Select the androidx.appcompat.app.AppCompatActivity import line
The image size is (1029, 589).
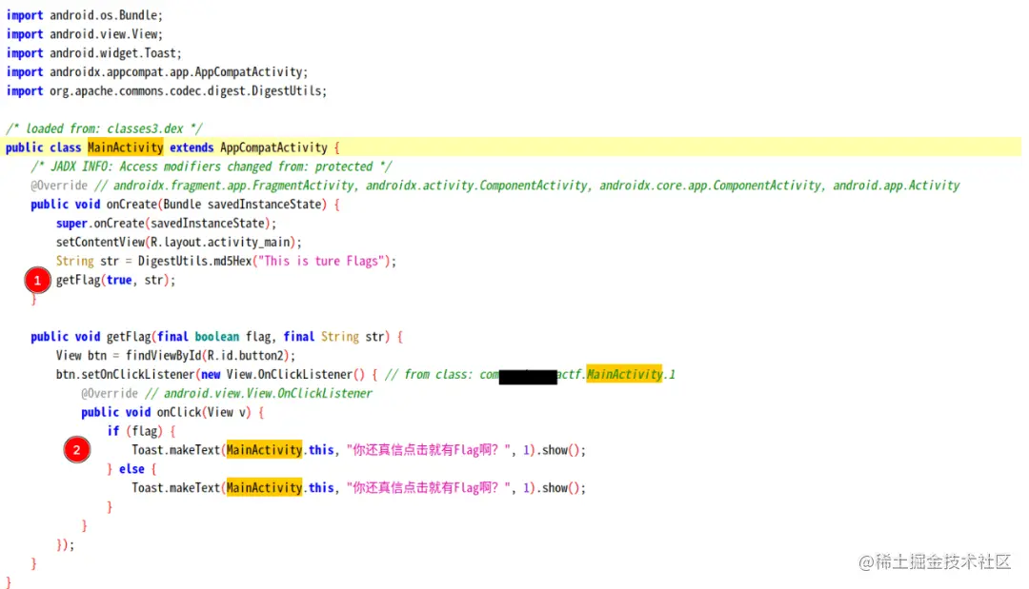[157, 72]
